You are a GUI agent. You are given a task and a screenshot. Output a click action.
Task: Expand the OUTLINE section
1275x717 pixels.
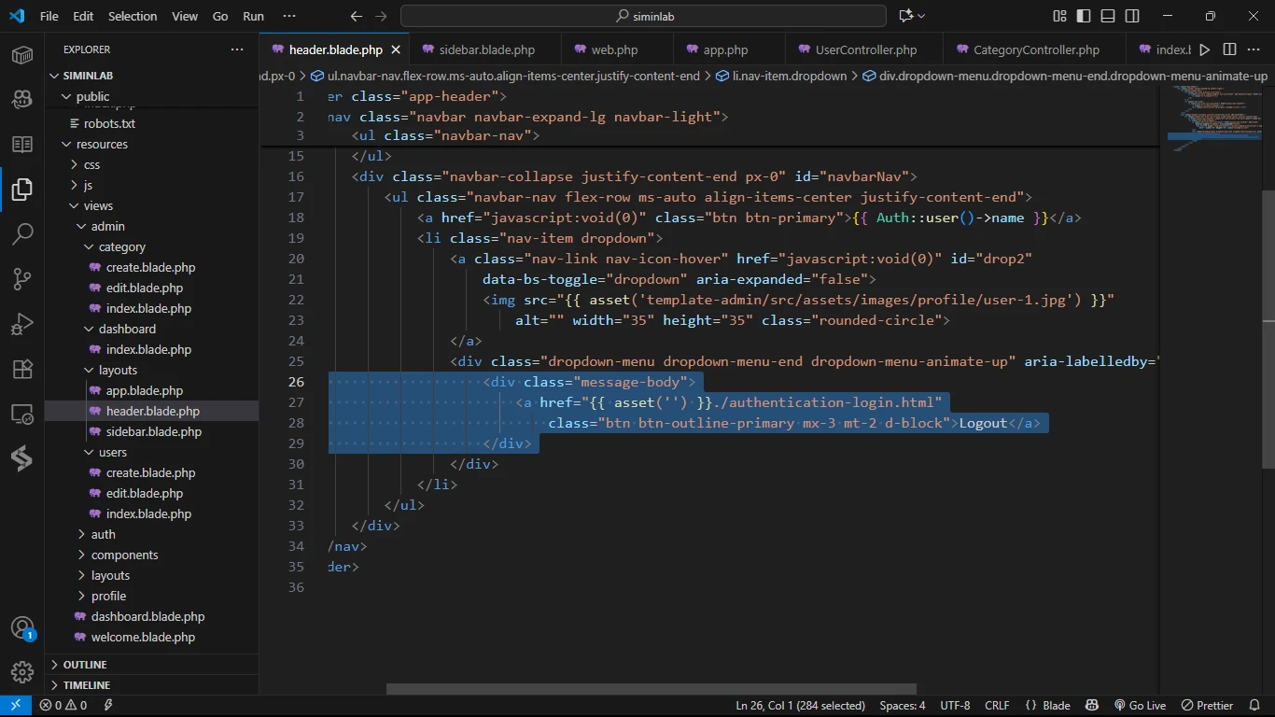coord(85,665)
